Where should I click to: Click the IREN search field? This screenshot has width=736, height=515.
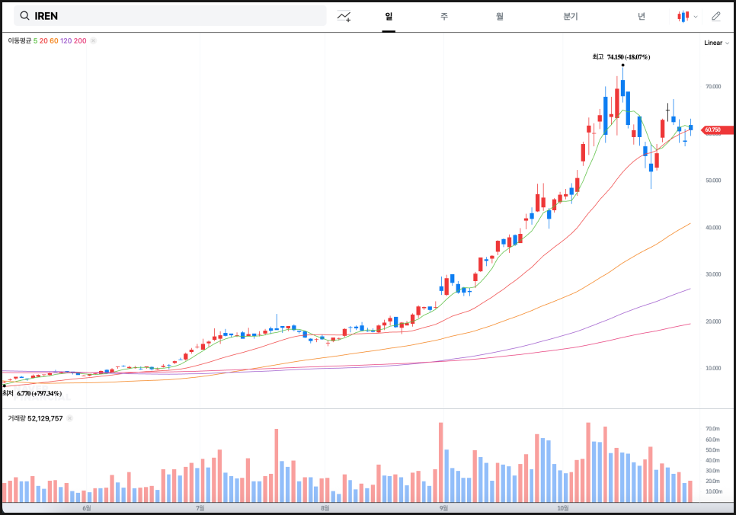(x=175, y=16)
